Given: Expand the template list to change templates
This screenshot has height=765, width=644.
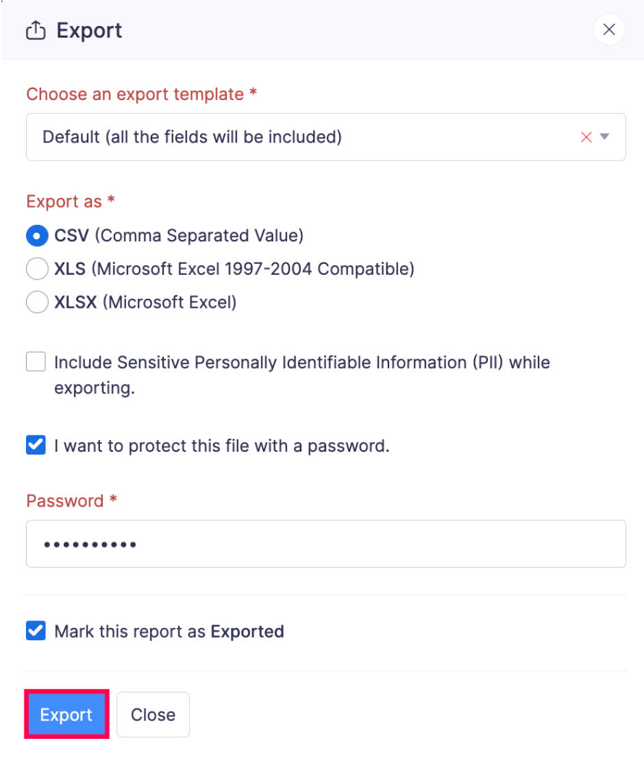Looking at the screenshot, I should click(606, 136).
